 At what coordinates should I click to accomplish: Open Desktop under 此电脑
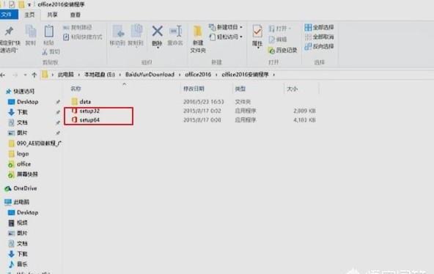point(27,212)
